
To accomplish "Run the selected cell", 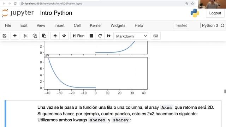I will point(78,36).
